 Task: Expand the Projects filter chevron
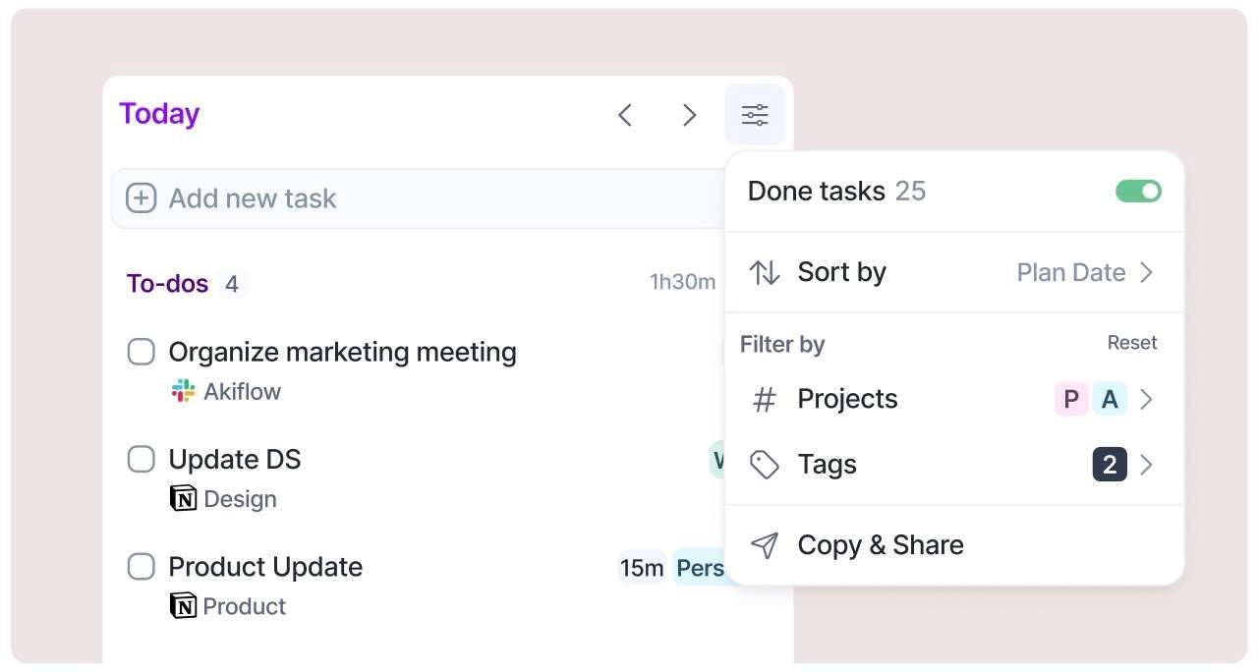point(1146,400)
